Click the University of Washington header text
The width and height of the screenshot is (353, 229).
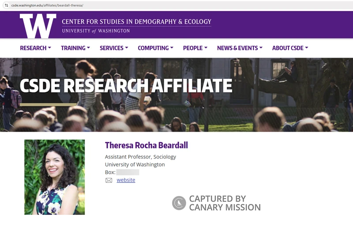(96, 31)
